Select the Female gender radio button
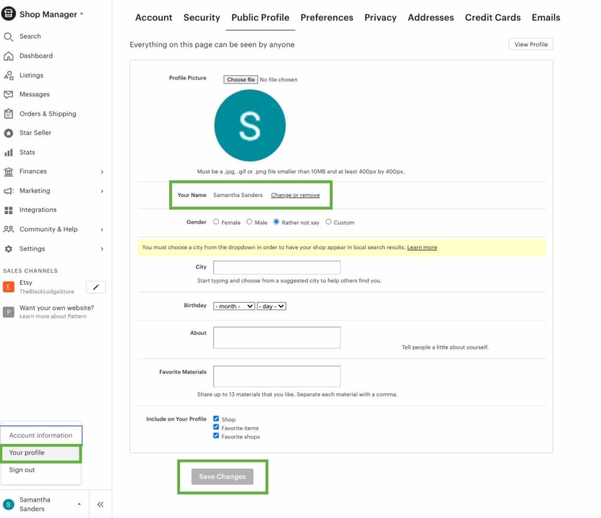The image size is (601, 518). point(216,221)
